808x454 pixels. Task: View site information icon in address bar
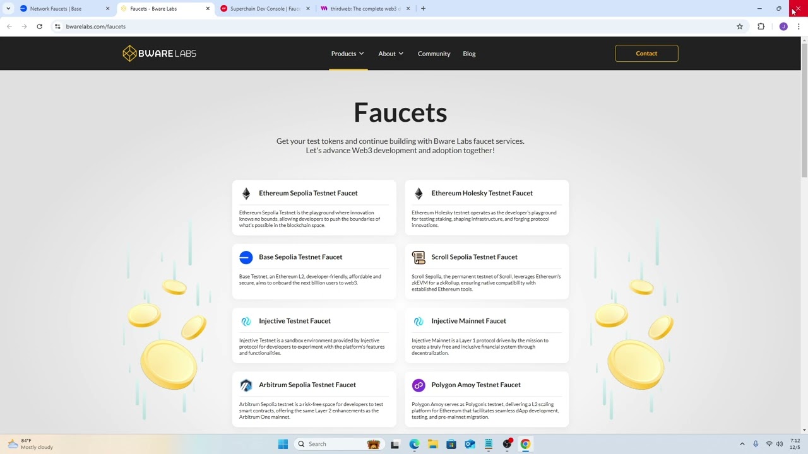(x=57, y=26)
